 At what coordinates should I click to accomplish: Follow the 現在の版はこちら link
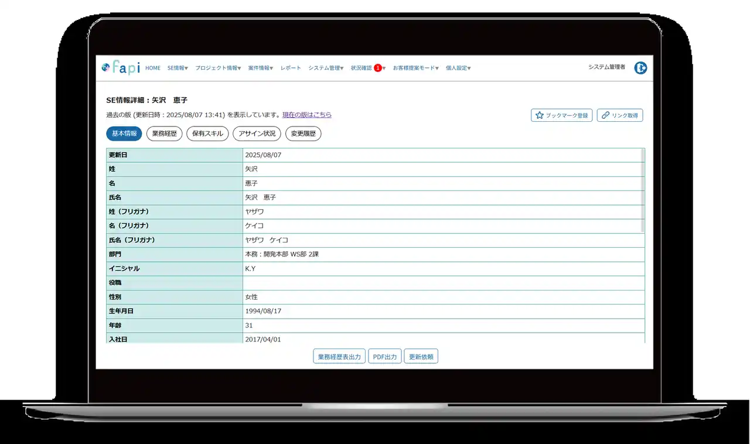click(x=306, y=115)
